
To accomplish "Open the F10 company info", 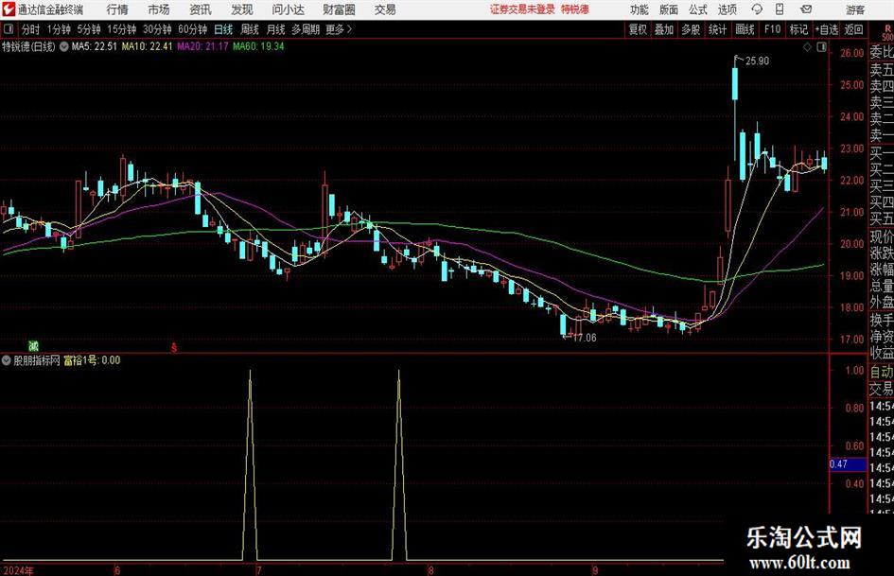I will click(772, 29).
